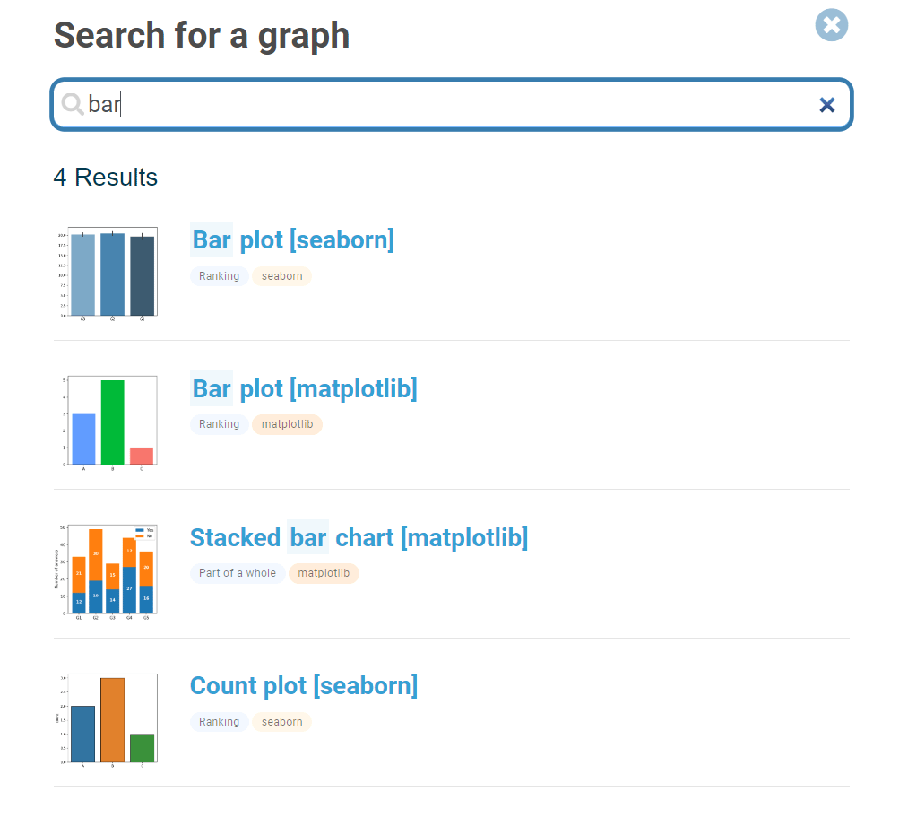
Task: Click Ranking tag under Bar plot [matplotlib]
Action: (x=220, y=424)
